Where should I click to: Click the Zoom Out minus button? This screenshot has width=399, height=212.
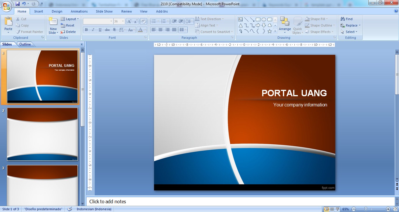[354, 209]
